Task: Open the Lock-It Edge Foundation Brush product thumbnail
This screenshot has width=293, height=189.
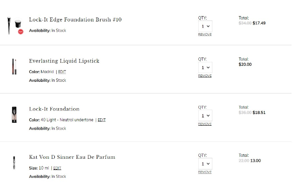Action: [x=15, y=25]
